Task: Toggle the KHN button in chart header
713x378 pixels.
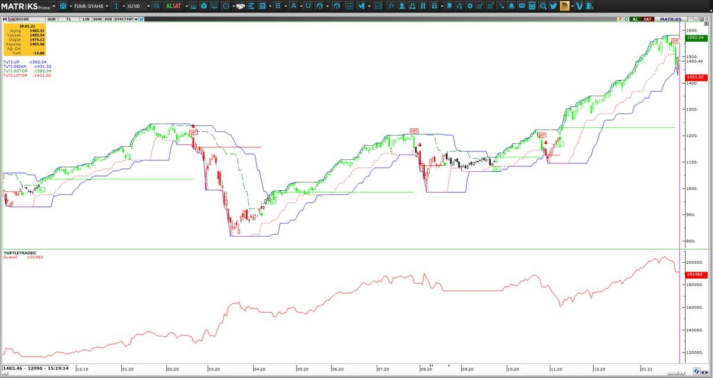Action: tap(97, 19)
